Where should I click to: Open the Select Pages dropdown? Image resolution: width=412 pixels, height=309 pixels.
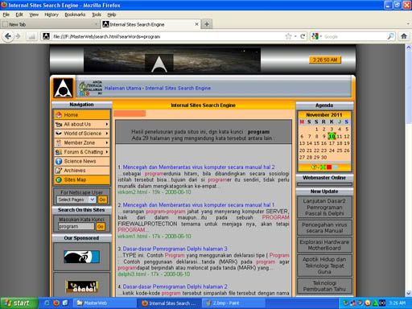tap(93, 200)
